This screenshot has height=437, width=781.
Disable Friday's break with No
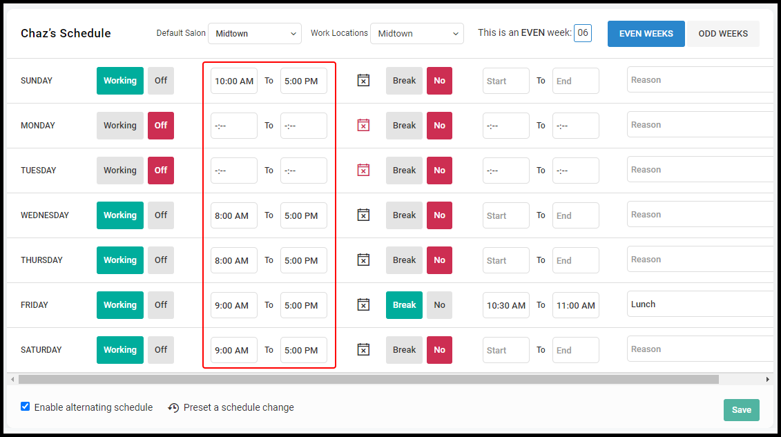tap(439, 304)
